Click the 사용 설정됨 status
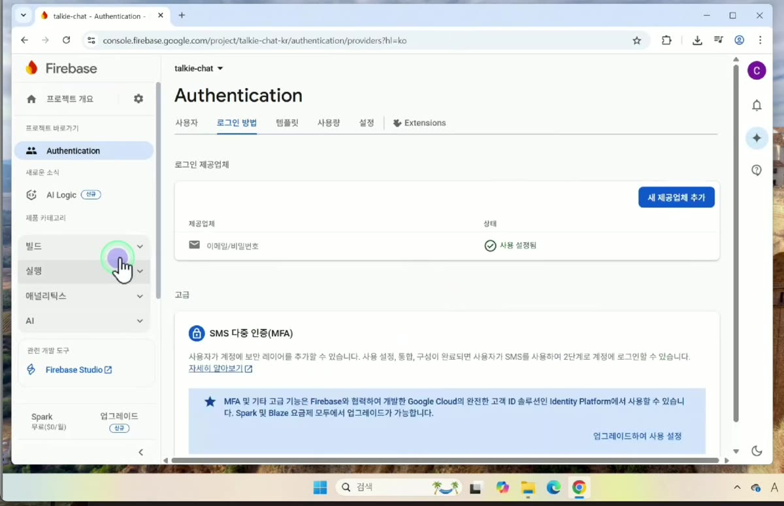The image size is (784, 506). tap(510, 245)
